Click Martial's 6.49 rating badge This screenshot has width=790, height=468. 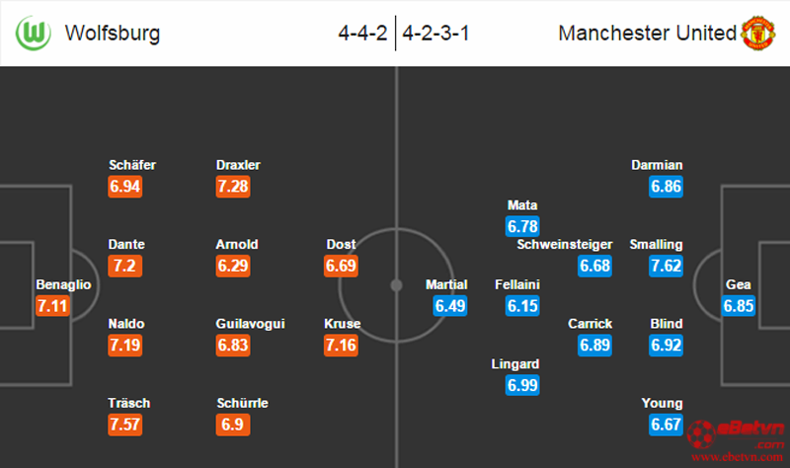(x=450, y=306)
